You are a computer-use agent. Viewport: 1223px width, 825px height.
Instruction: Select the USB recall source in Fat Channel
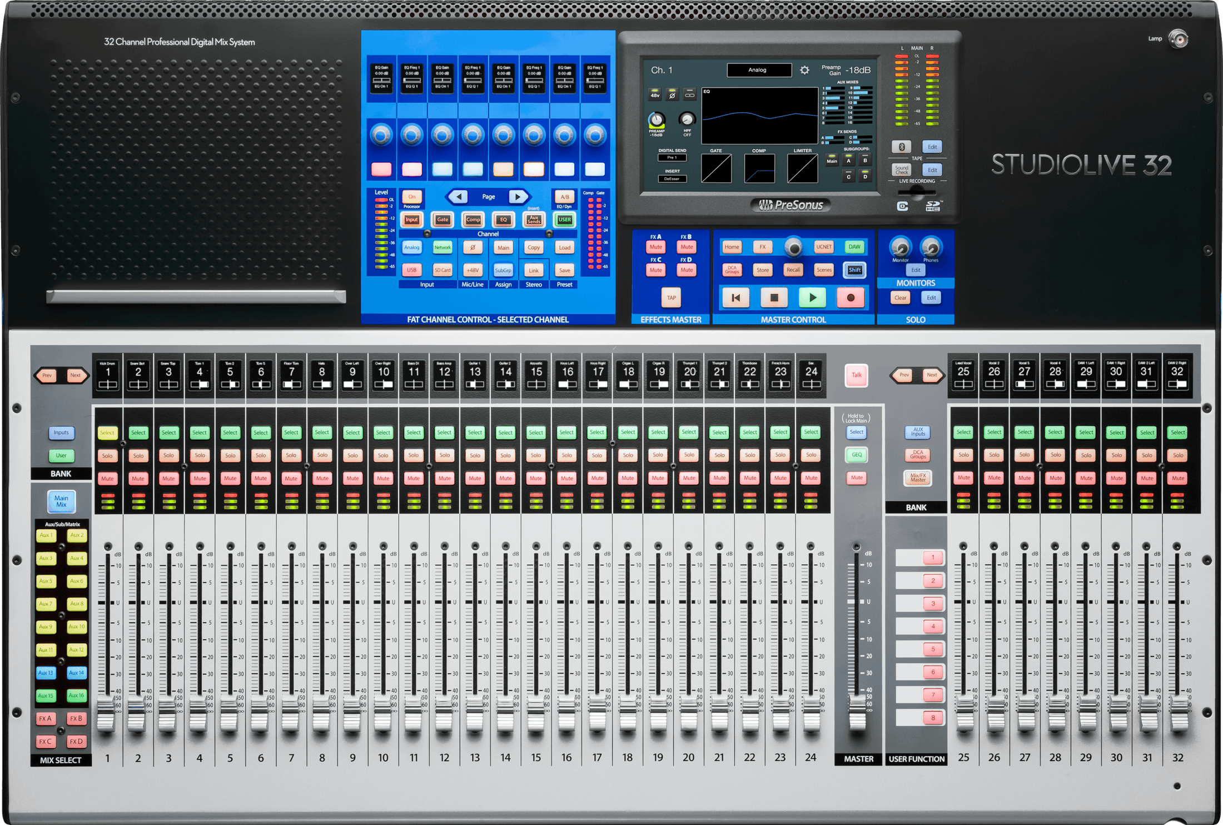411,270
